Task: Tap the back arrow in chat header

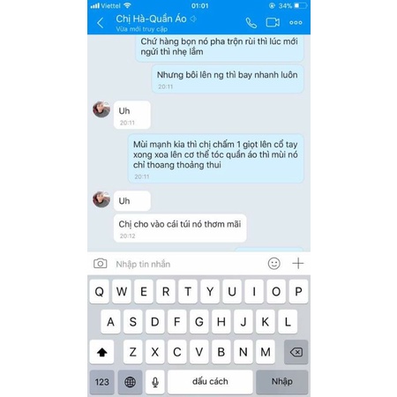Action: 101,23
